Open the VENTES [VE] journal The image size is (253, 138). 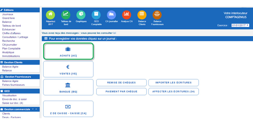pos(68,69)
